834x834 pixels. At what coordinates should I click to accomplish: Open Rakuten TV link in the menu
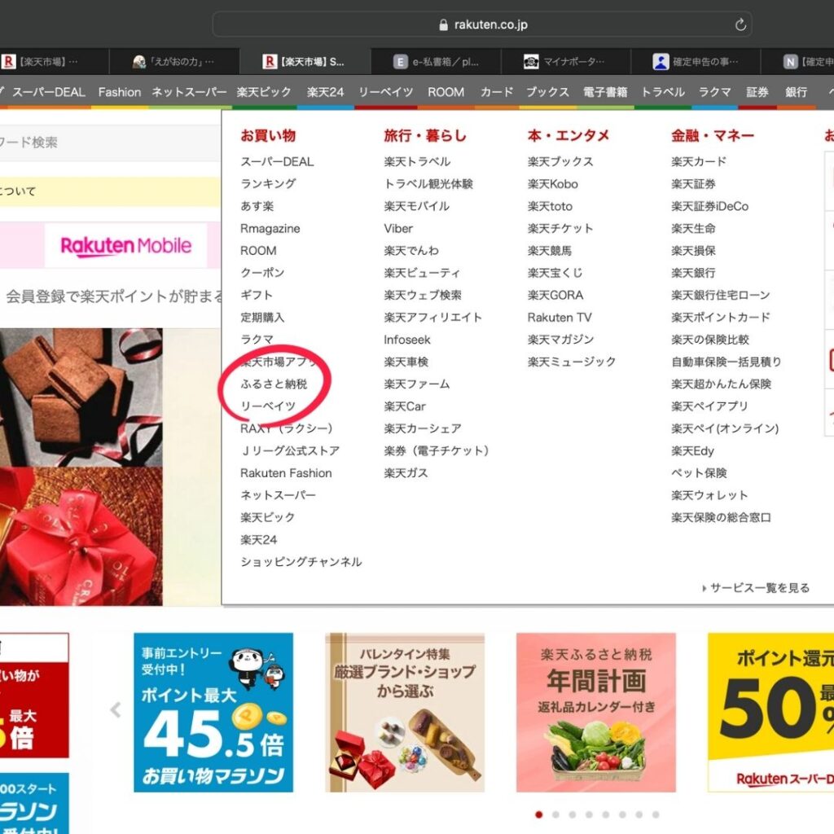[x=559, y=318]
